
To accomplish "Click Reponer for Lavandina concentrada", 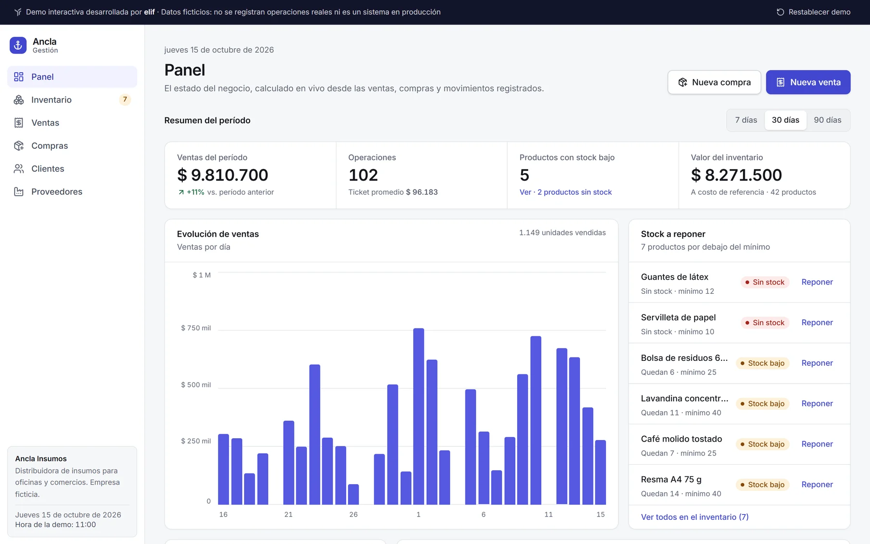I will [817, 404].
